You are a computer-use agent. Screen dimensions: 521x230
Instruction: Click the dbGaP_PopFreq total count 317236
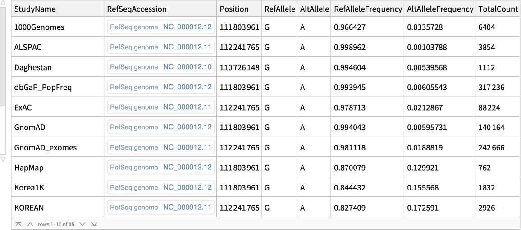click(492, 88)
